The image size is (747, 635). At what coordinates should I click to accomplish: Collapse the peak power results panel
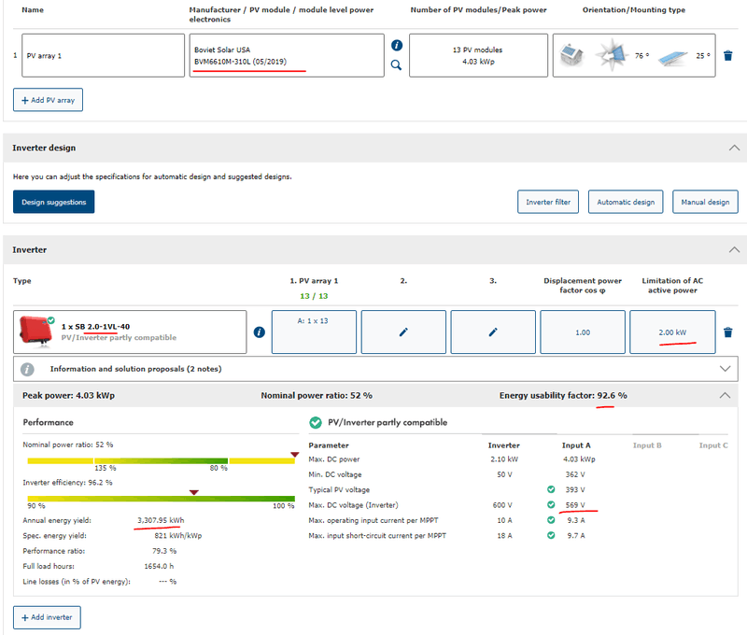(x=725, y=395)
